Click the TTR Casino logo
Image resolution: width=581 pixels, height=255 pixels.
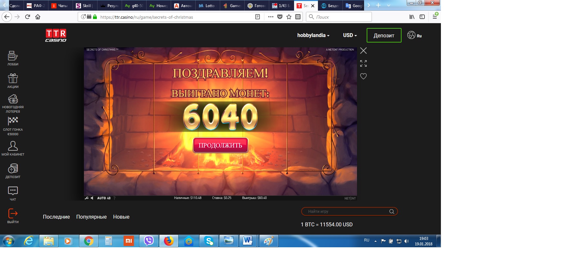click(x=56, y=35)
